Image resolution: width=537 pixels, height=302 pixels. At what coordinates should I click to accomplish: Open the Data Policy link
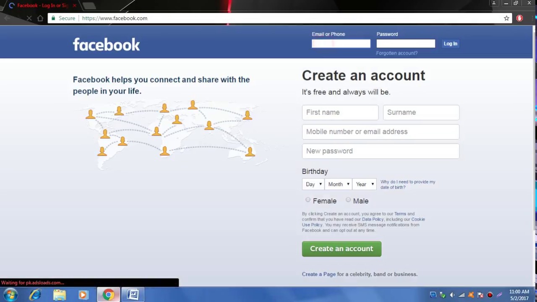(x=373, y=219)
